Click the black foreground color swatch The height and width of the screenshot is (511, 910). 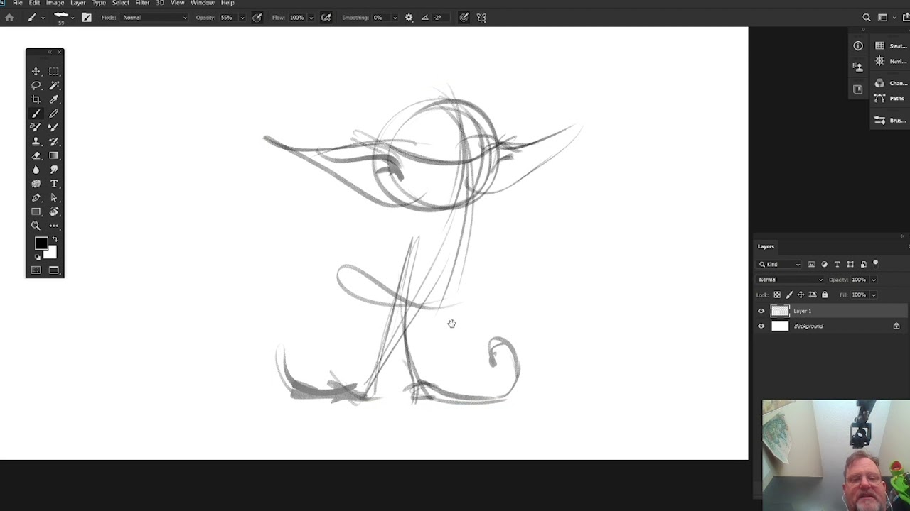(x=41, y=243)
